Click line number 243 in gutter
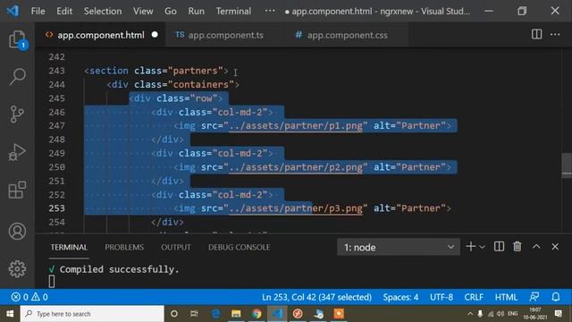 tap(56, 71)
